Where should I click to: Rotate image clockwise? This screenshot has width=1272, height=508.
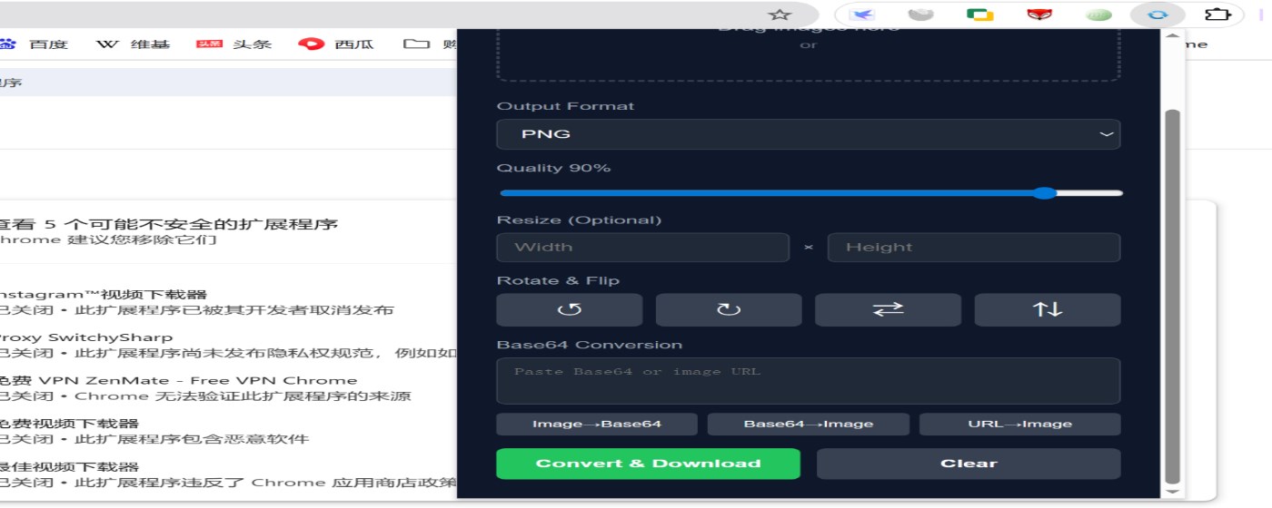click(x=729, y=309)
